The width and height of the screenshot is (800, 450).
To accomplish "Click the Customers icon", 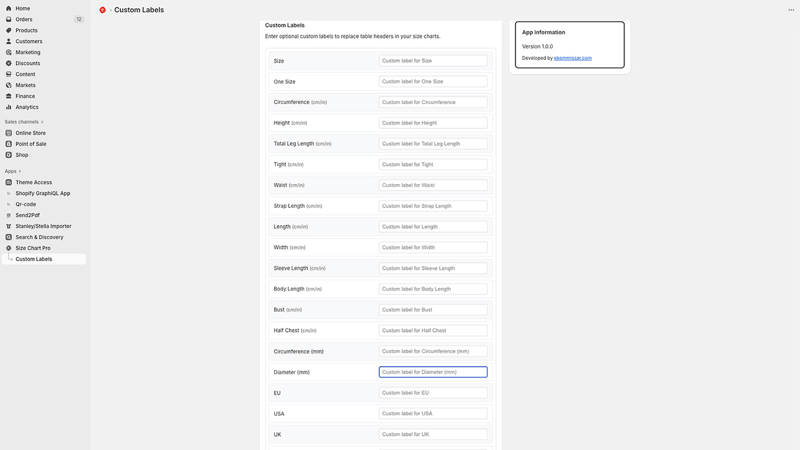I will click(8, 41).
